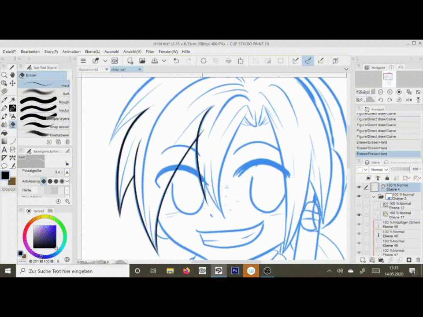Click the zoom in button in Navigator

click(391, 92)
